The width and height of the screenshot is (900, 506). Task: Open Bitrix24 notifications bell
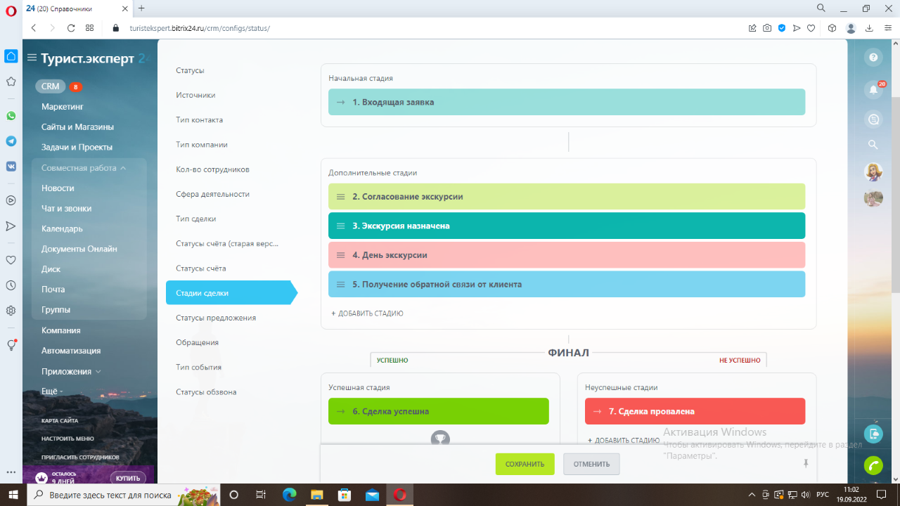pyautogui.click(x=873, y=89)
